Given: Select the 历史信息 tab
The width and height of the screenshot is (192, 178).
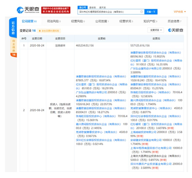Looking at the screenshot, I should point(175,21).
